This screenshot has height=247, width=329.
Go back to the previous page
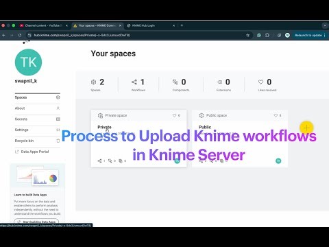(3, 35)
